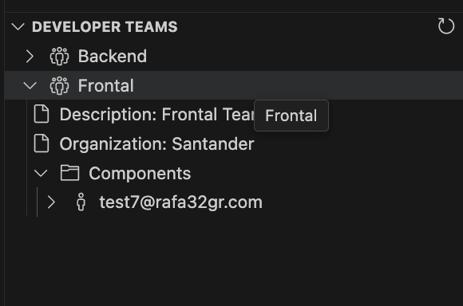Click the Organization row file icon
The image size is (463, 306).
point(42,143)
